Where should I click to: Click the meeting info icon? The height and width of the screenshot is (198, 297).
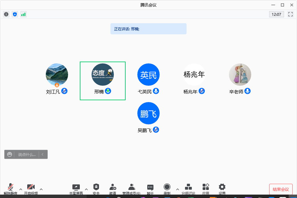(x=6, y=14)
